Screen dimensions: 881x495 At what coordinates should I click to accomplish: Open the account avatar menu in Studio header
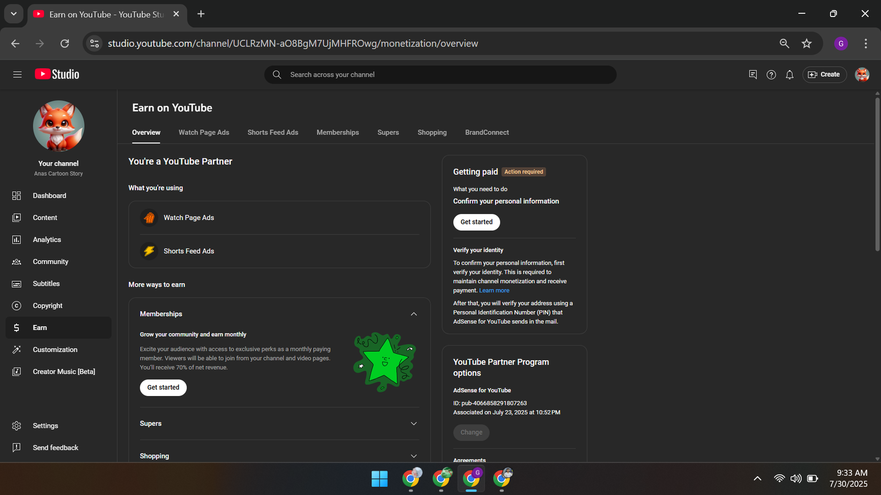pyautogui.click(x=862, y=74)
